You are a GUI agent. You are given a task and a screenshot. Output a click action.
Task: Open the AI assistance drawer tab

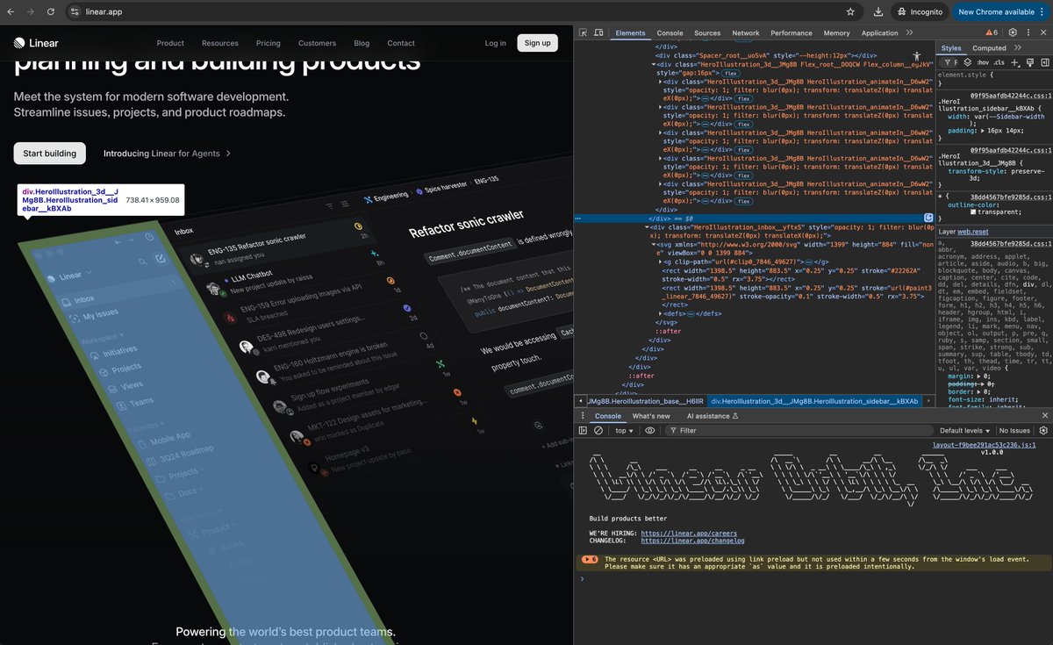(712, 416)
